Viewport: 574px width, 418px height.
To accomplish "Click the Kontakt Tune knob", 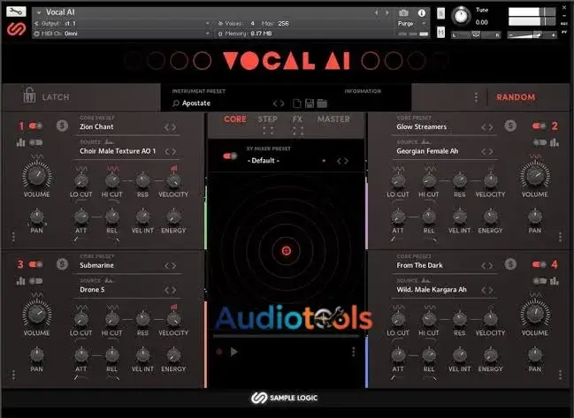I will pyautogui.click(x=461, y=16).
